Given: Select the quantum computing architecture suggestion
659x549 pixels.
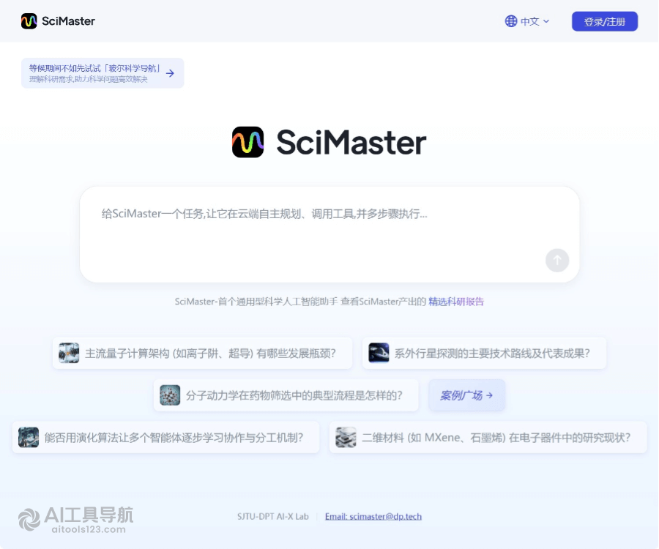Looking at the screenshot, I should [x=202, y=354].
